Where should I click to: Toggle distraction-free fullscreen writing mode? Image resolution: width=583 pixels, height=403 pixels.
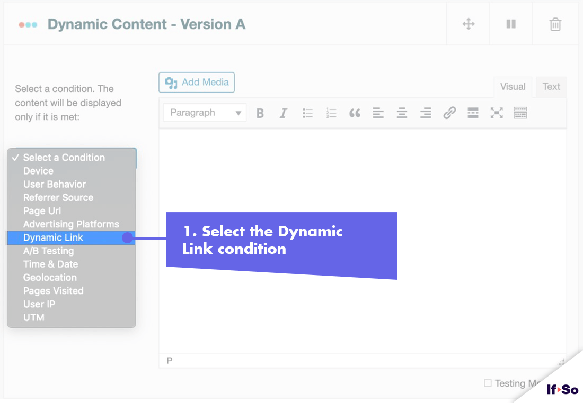(x=496, y=113)
